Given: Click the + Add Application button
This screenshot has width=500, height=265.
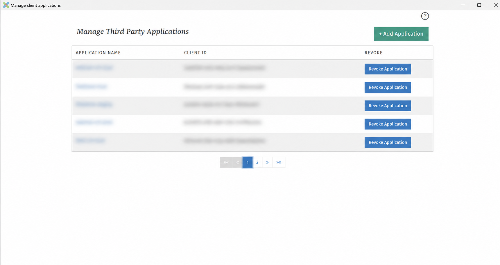Looking at the screenshot, I should point(401,34).
